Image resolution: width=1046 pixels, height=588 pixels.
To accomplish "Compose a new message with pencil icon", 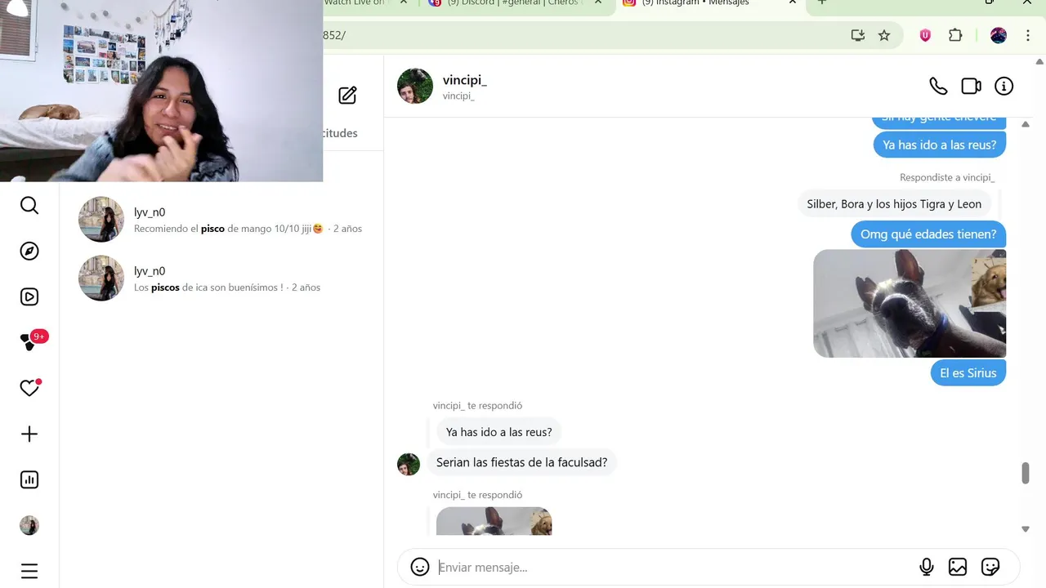I will point(347,96).
